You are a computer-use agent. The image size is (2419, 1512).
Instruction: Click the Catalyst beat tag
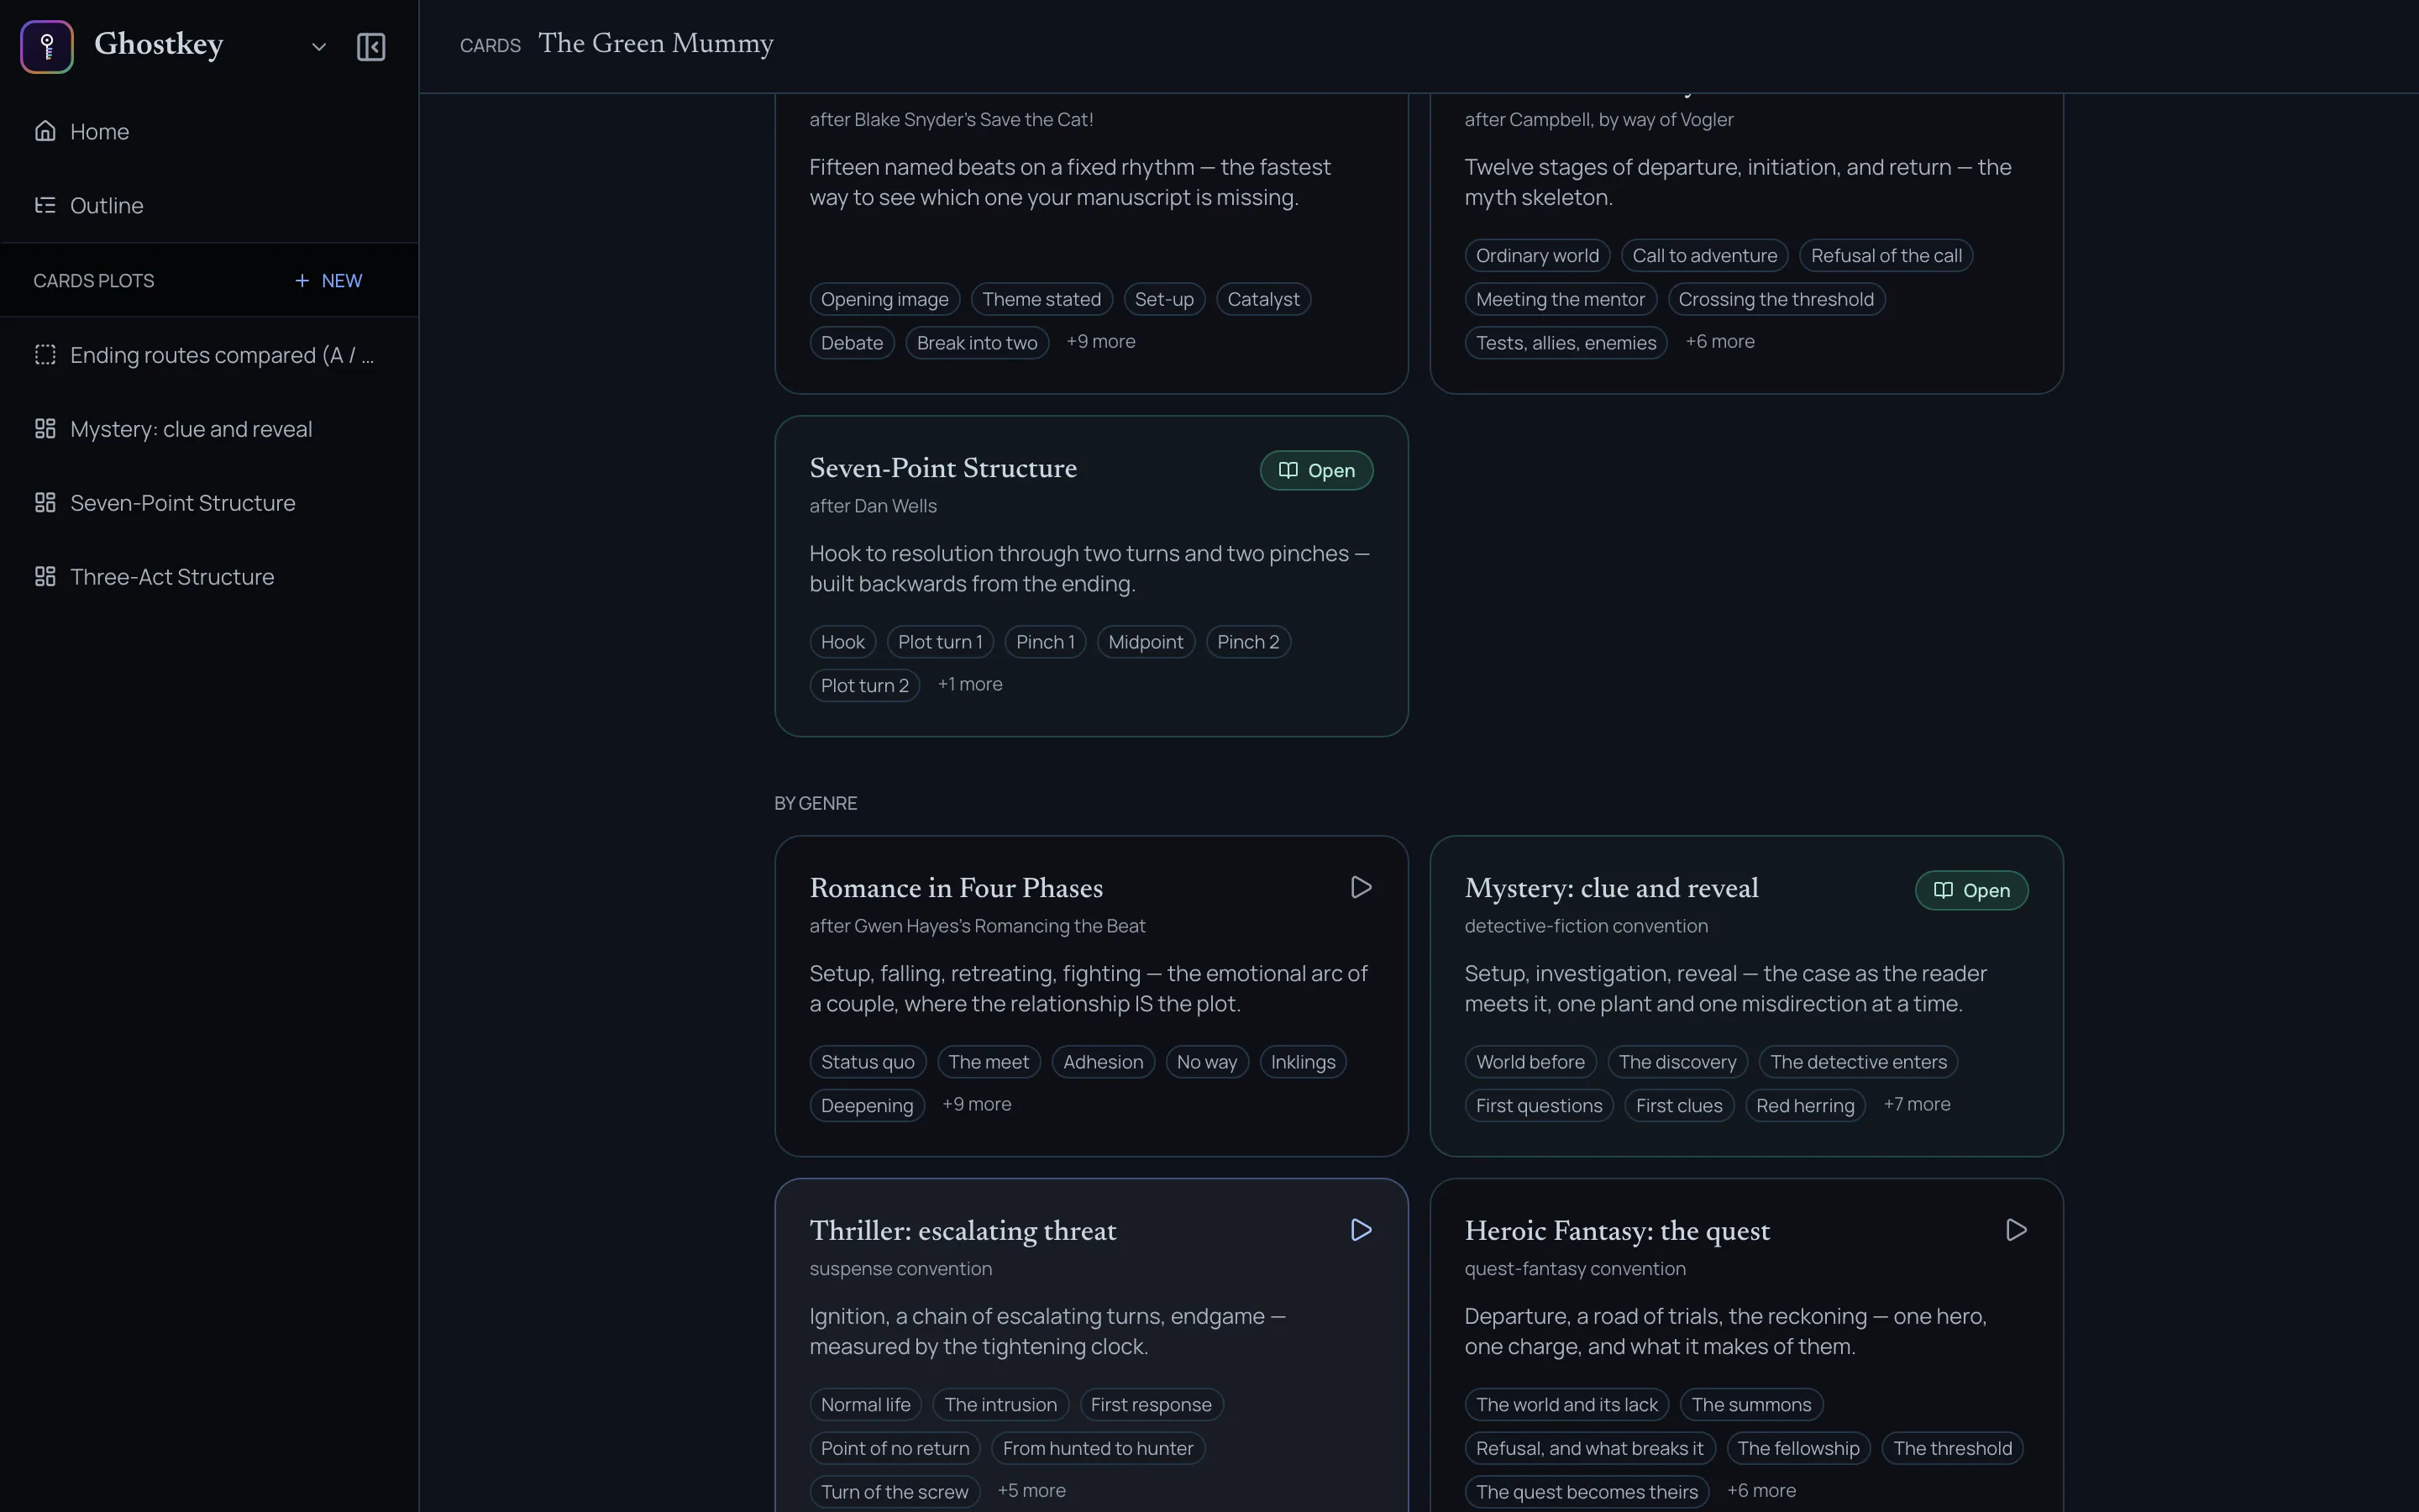click(1262, 300)
